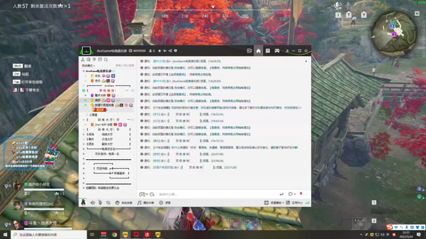Open the YY raccoon icon on taskbar
The image size is (426, 239).
click(x=125, y=235)
